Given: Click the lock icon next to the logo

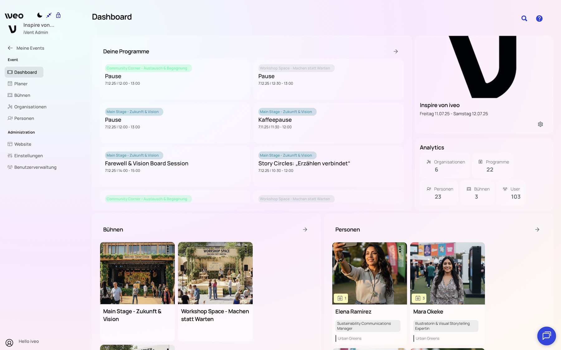Looking at the screenshot, I should [58, 15].
